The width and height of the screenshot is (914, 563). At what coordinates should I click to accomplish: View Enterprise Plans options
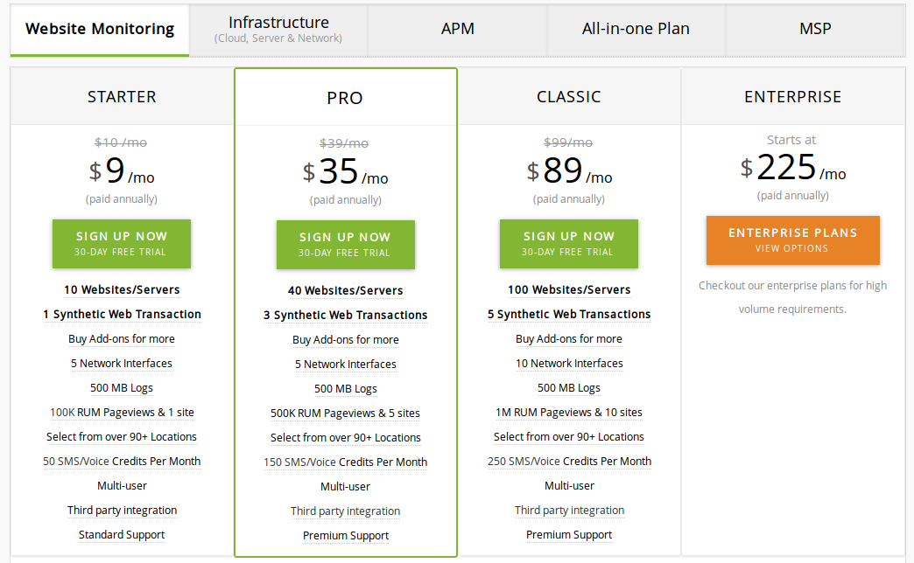pyautogui.click(x=792, y=240)
